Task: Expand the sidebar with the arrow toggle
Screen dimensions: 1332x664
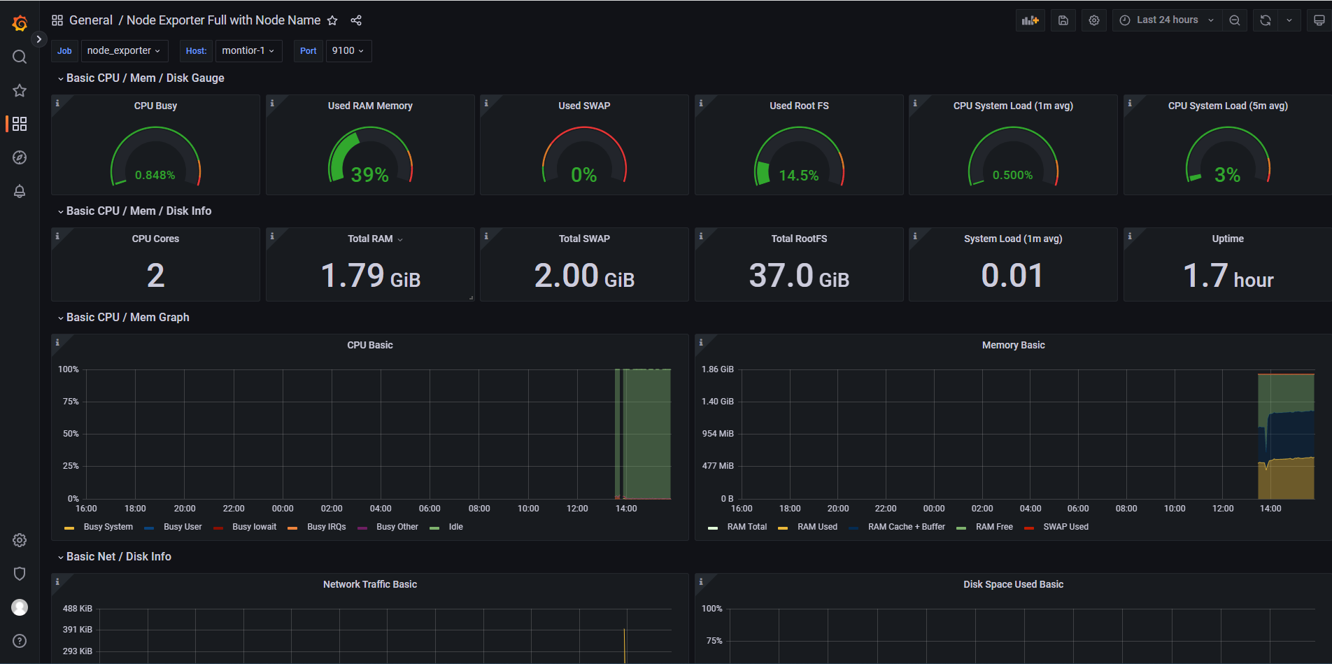Action: tap(39, 39)
